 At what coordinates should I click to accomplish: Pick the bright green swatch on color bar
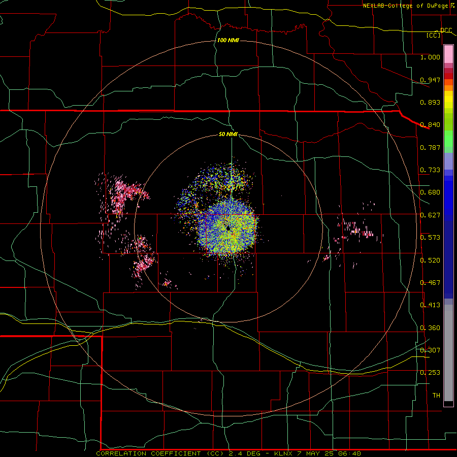point(448,139)
